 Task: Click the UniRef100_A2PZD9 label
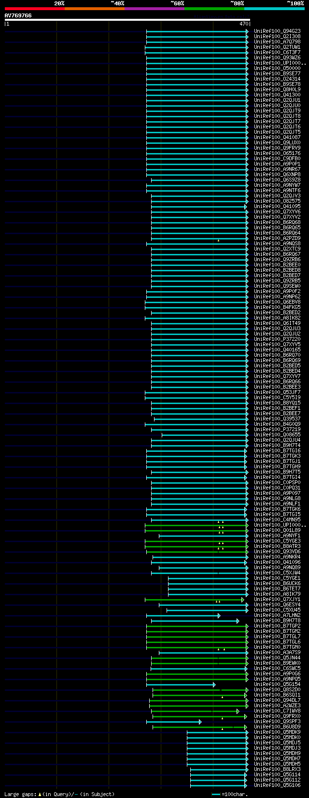(x=277, y=238)
